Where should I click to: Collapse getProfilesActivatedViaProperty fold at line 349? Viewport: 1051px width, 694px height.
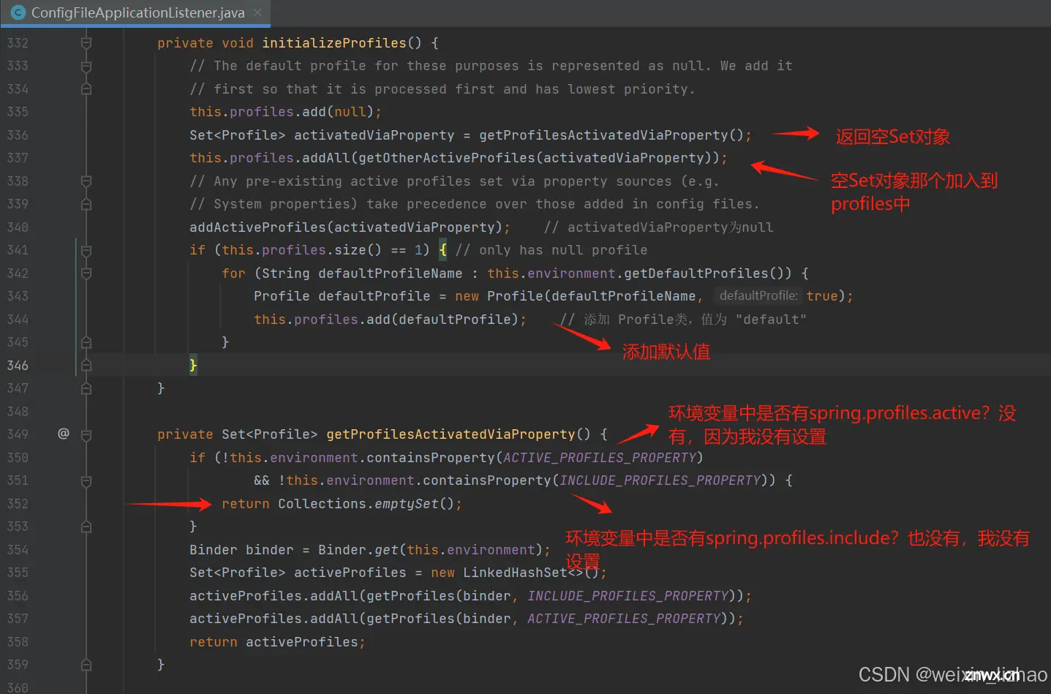86,434
